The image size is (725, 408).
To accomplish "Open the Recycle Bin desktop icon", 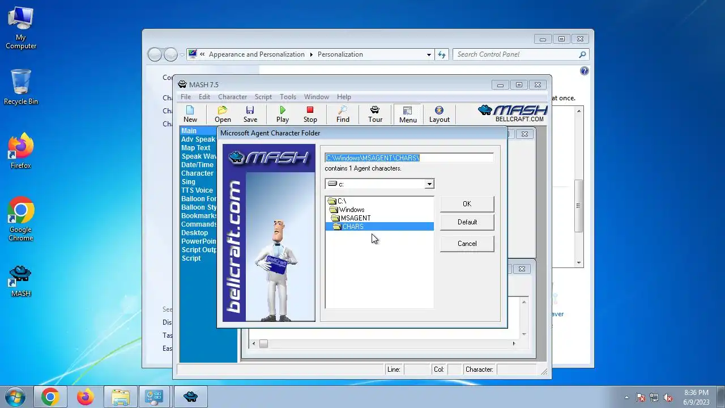I will coord(21,87).
